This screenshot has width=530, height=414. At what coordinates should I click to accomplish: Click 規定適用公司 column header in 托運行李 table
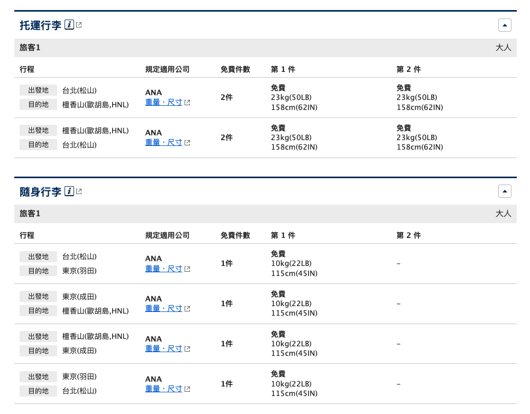click(x=167, y=69)
